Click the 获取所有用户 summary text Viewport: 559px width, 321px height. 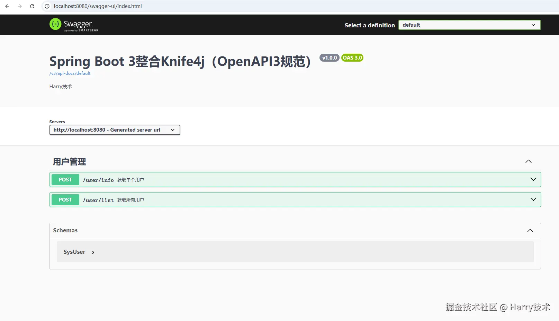point(130,200)
